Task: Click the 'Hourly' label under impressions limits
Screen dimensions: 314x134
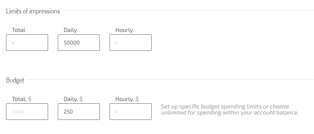Action: click(x=124, y=30)
